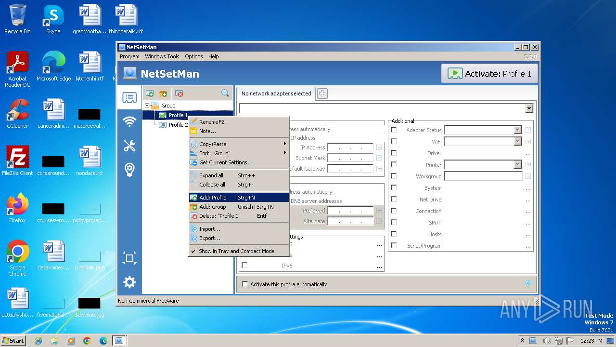This screenshot has height=347, width=616.
Task: Open the Program menu
Action: coord(129,56)
